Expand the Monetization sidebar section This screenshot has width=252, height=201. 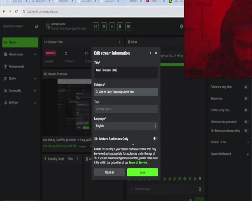click(x=35, y=54)
